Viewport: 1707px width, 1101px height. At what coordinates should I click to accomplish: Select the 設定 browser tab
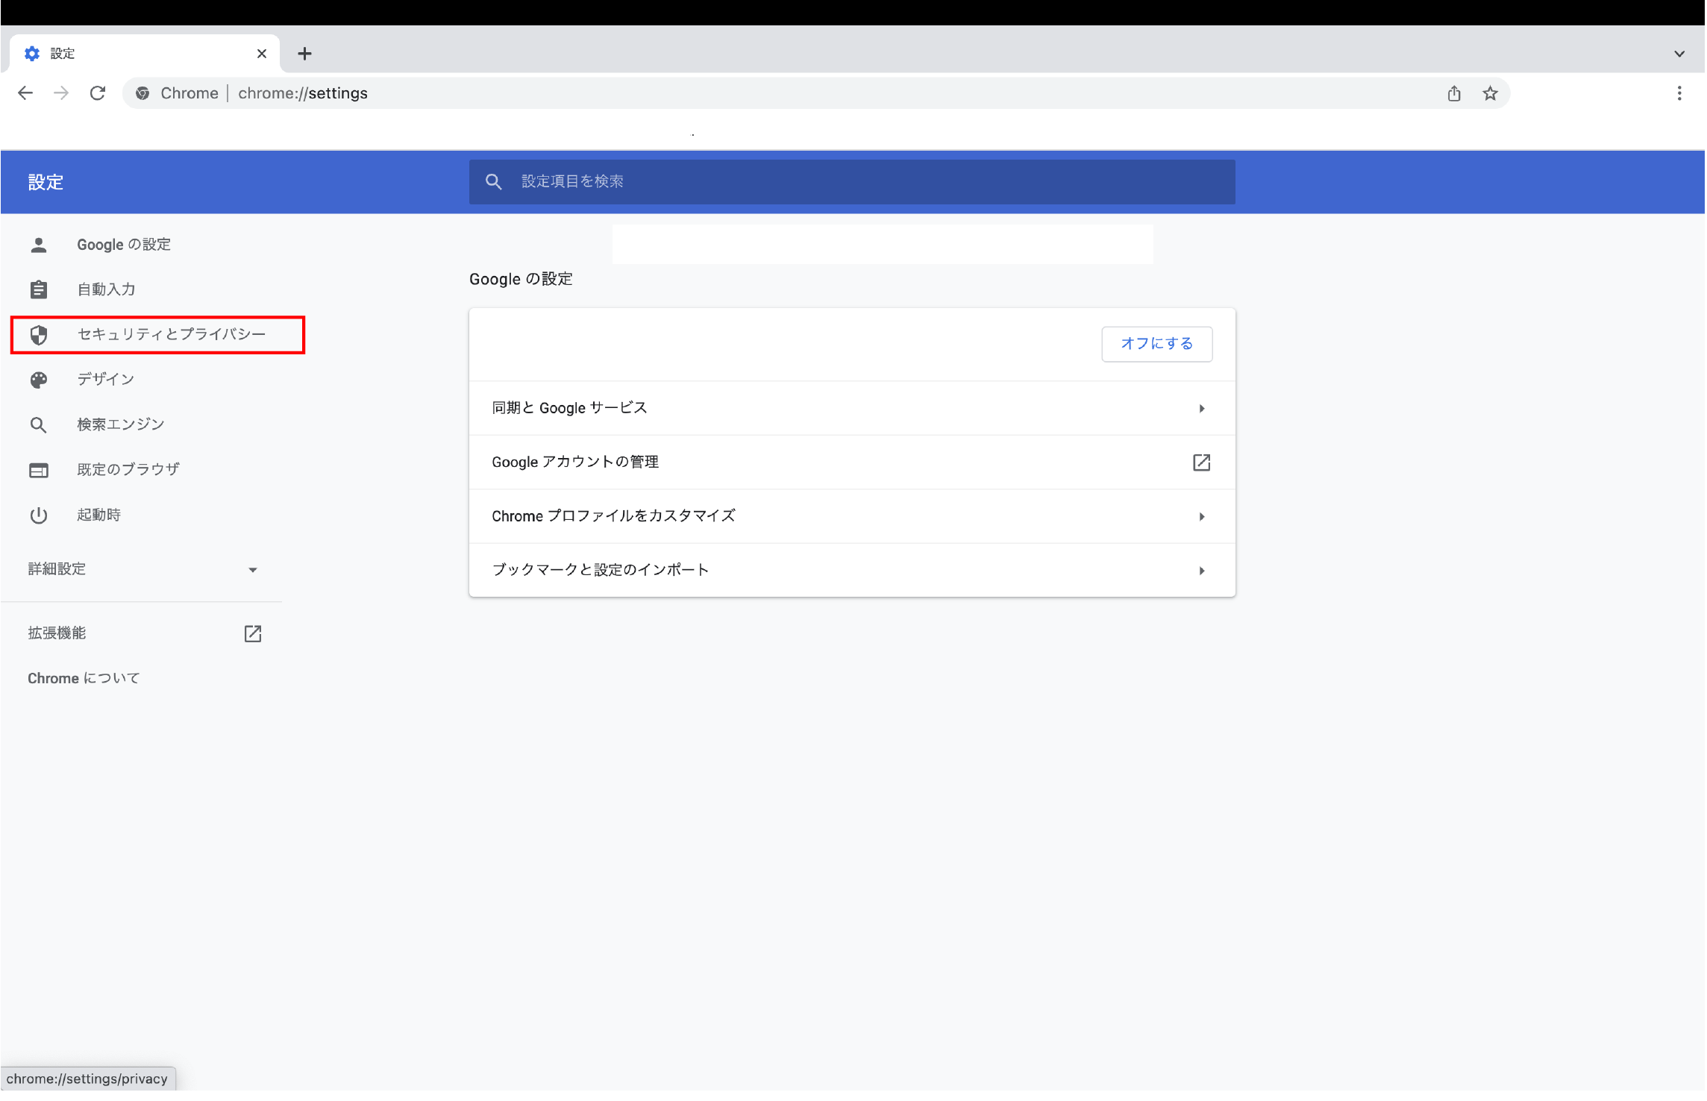point(145,54)
